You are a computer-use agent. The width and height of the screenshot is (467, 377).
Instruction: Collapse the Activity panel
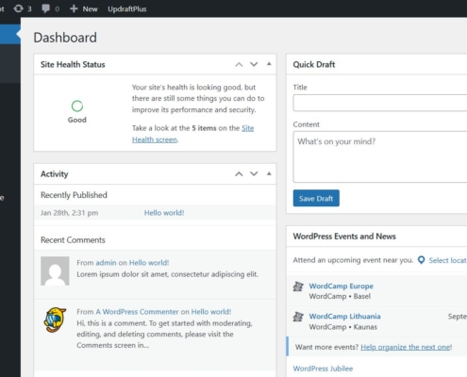click(269, 173)
